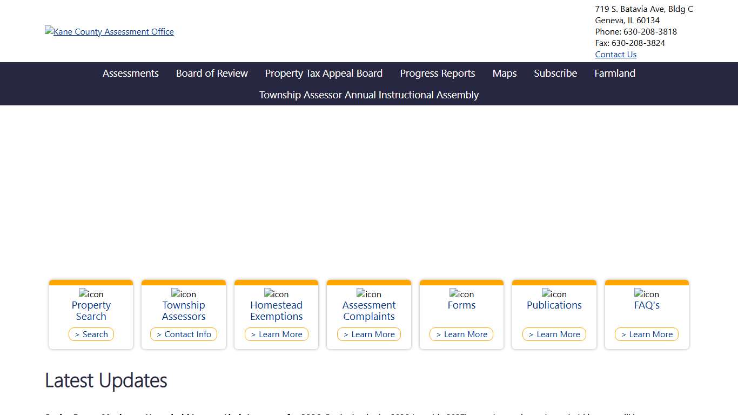Image resolution: width=738 pixels, height=415 pixels.
Task: Go to the Maps navigation item
Action: click(505, 73)
